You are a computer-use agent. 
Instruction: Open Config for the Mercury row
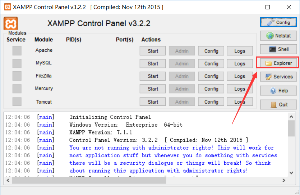(211, 89)
